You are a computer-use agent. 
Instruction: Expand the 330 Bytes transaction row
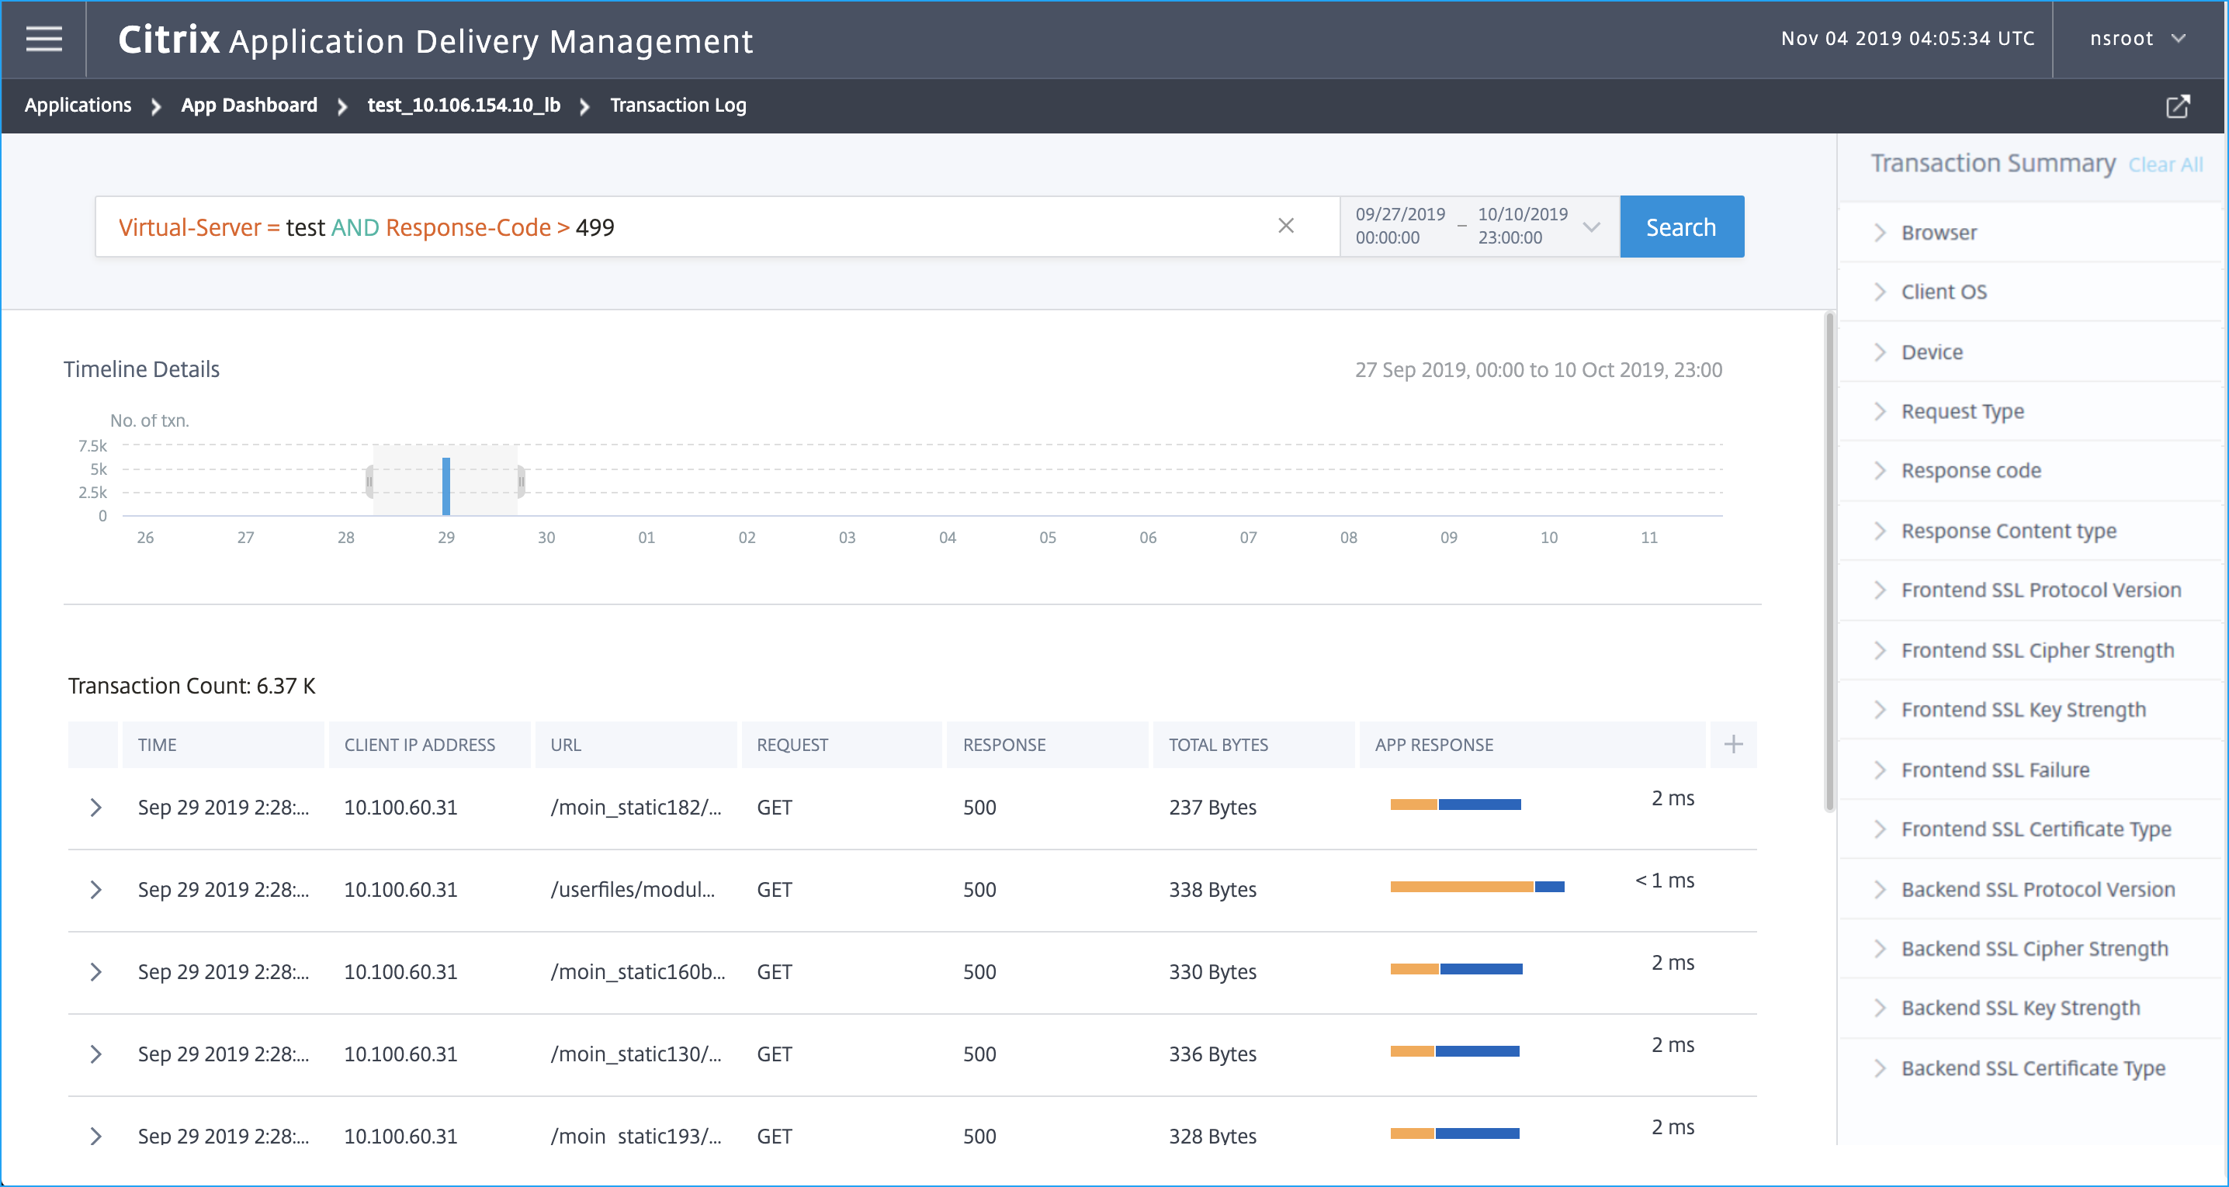tap(96, 971)
